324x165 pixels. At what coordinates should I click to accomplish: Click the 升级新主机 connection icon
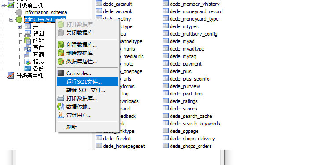click(11, 76)
